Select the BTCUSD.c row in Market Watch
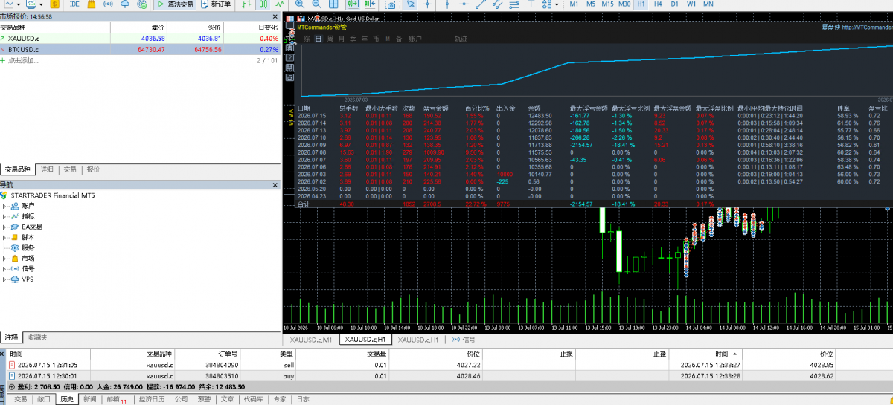The height and width of the screenshot is (405, 893). 141,49
